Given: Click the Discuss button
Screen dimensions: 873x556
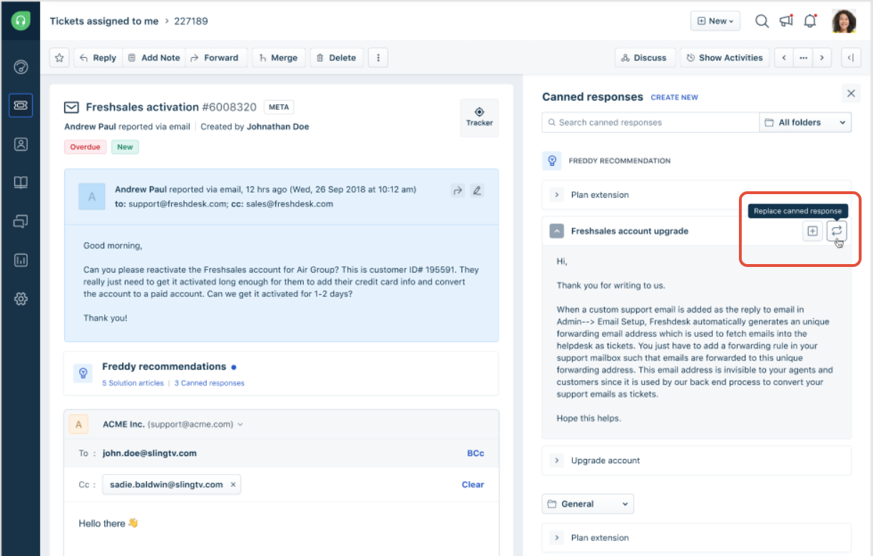Looking at the screenshot, I should click(643, 58).
